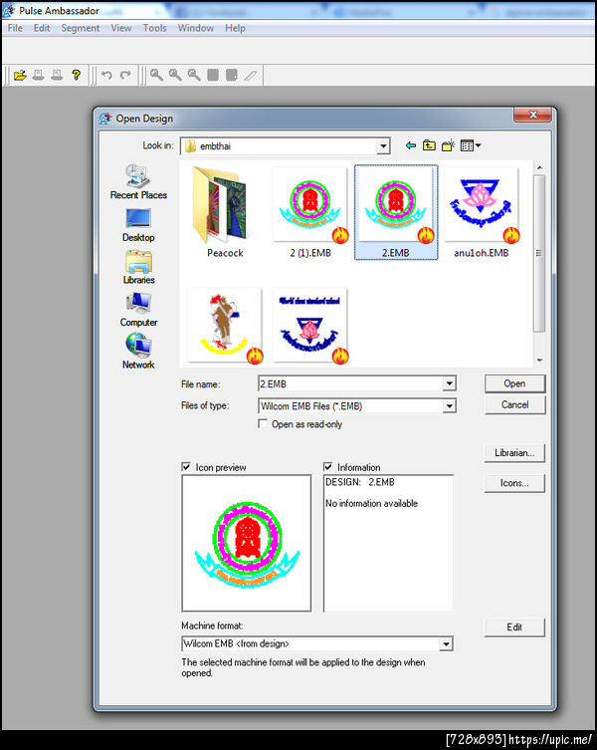Expand the Look in folder dropdown
This screenshot has width=597, height=750.
click(382, 145)
